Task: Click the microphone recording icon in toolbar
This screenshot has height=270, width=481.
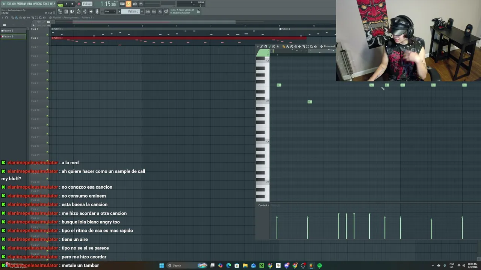Action: (97, 12)
